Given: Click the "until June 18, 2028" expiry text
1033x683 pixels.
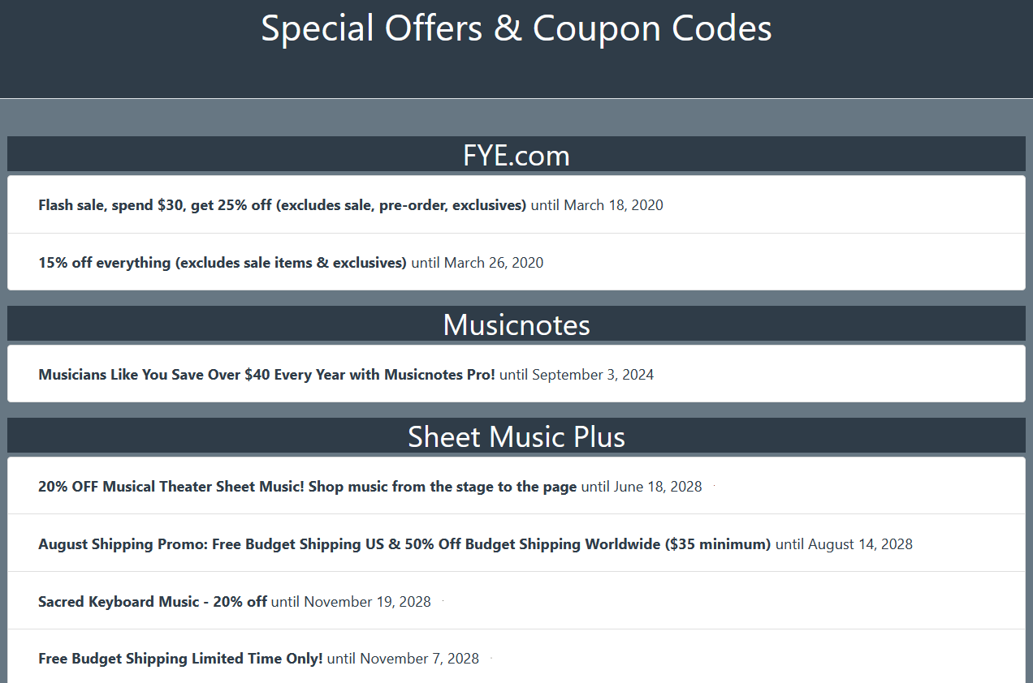Looking at the screenshot, I should click(642, 487).
